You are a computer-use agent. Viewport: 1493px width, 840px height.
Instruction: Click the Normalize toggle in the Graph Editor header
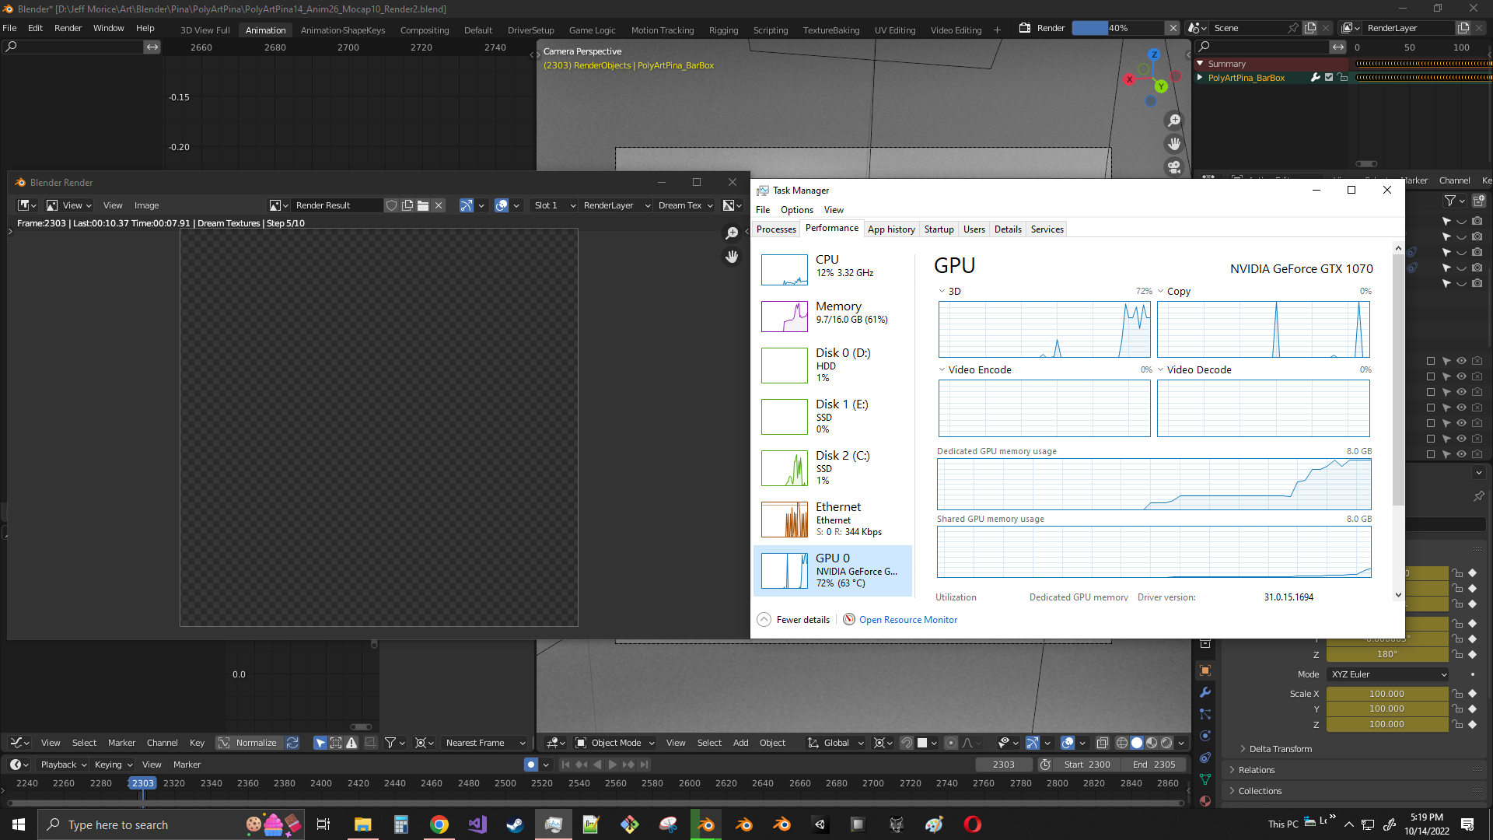pos(255,742)
